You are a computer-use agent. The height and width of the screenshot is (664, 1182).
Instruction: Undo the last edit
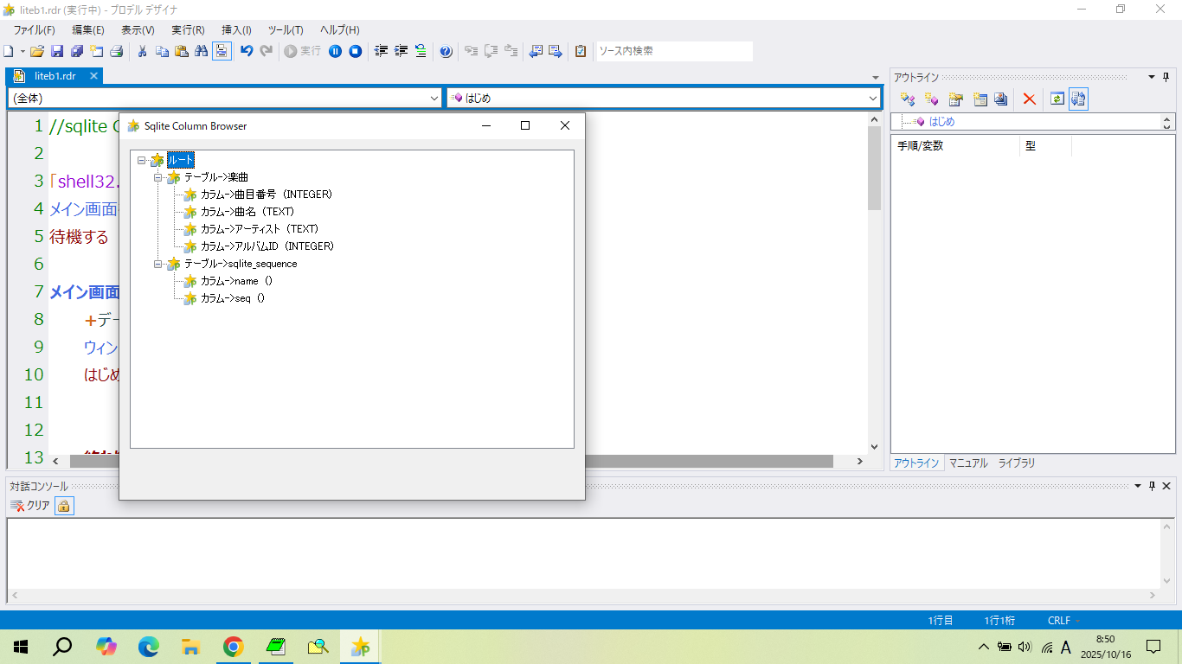247,51
